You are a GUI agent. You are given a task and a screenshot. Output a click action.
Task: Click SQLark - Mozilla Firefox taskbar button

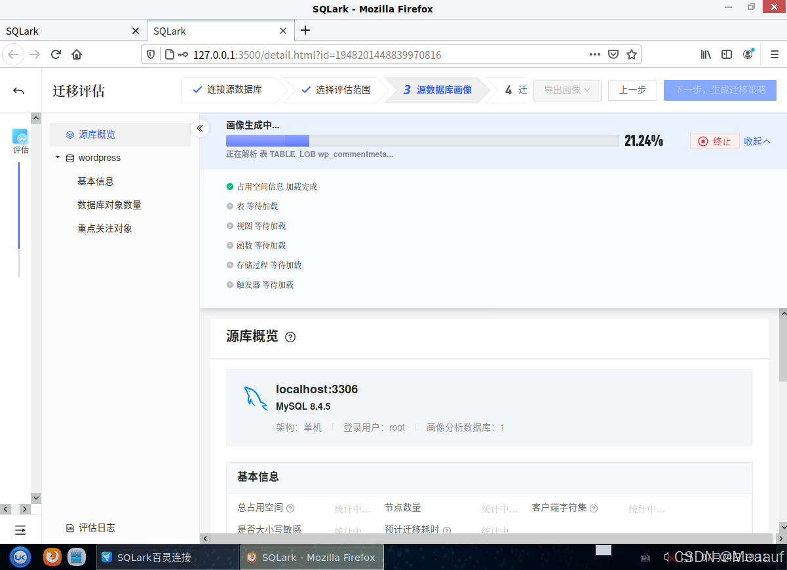coord(312,557)
